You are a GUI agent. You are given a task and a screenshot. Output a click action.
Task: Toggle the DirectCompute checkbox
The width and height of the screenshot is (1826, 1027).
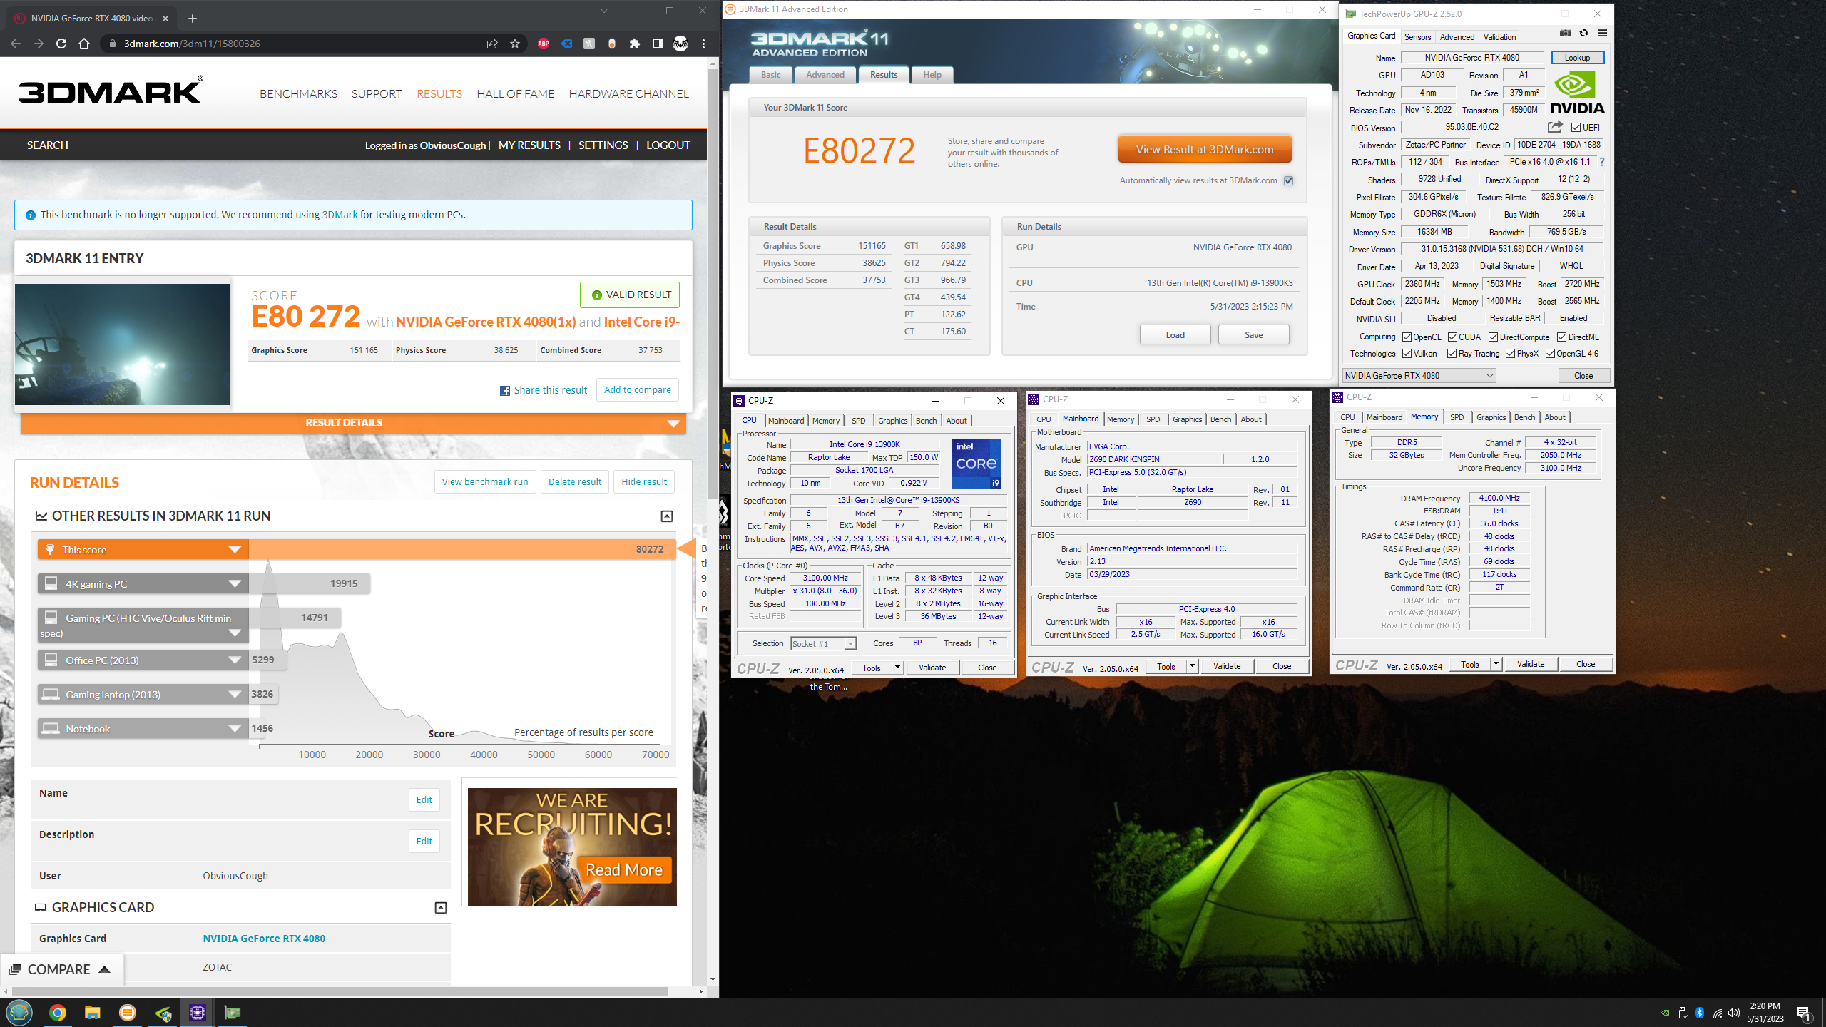pyautogui.click(x=1493, y=337)
